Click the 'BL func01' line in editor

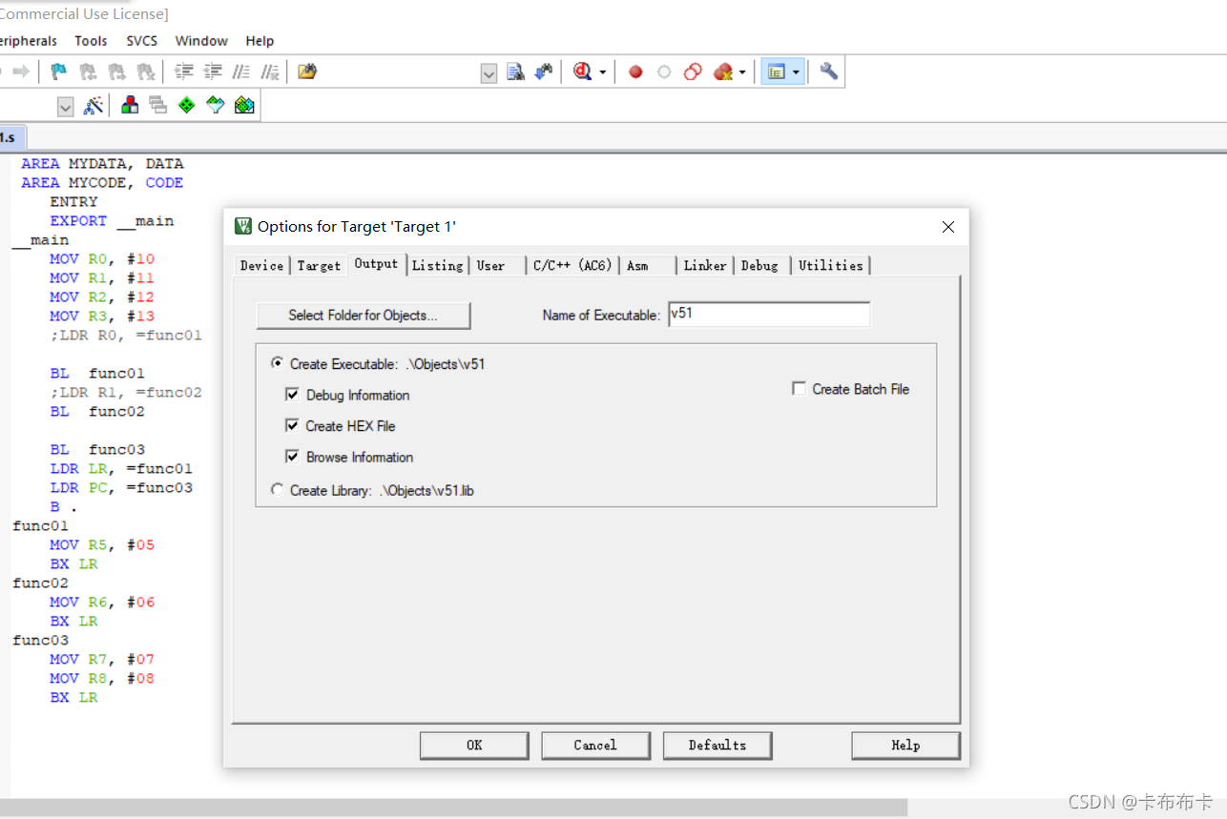[97, 373]
